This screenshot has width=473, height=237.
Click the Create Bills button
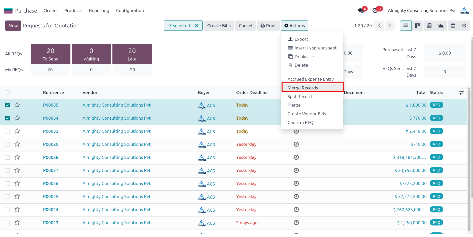(219, 26)
